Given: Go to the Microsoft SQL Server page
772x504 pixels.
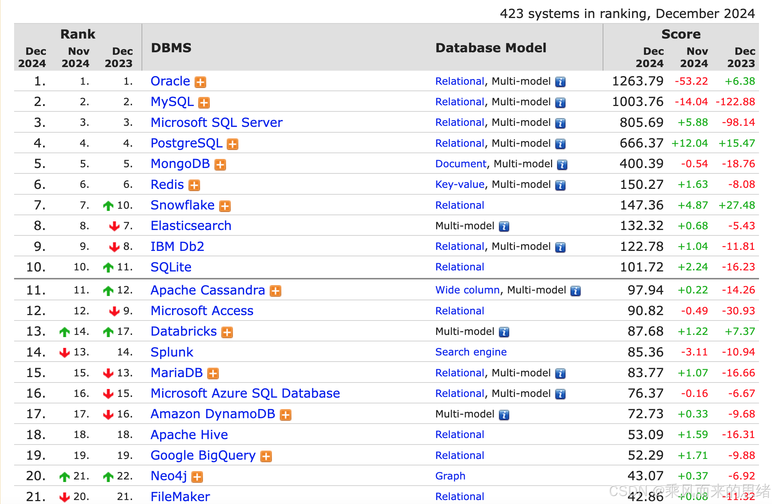Looking at the screenshot, I should point(217,123).
